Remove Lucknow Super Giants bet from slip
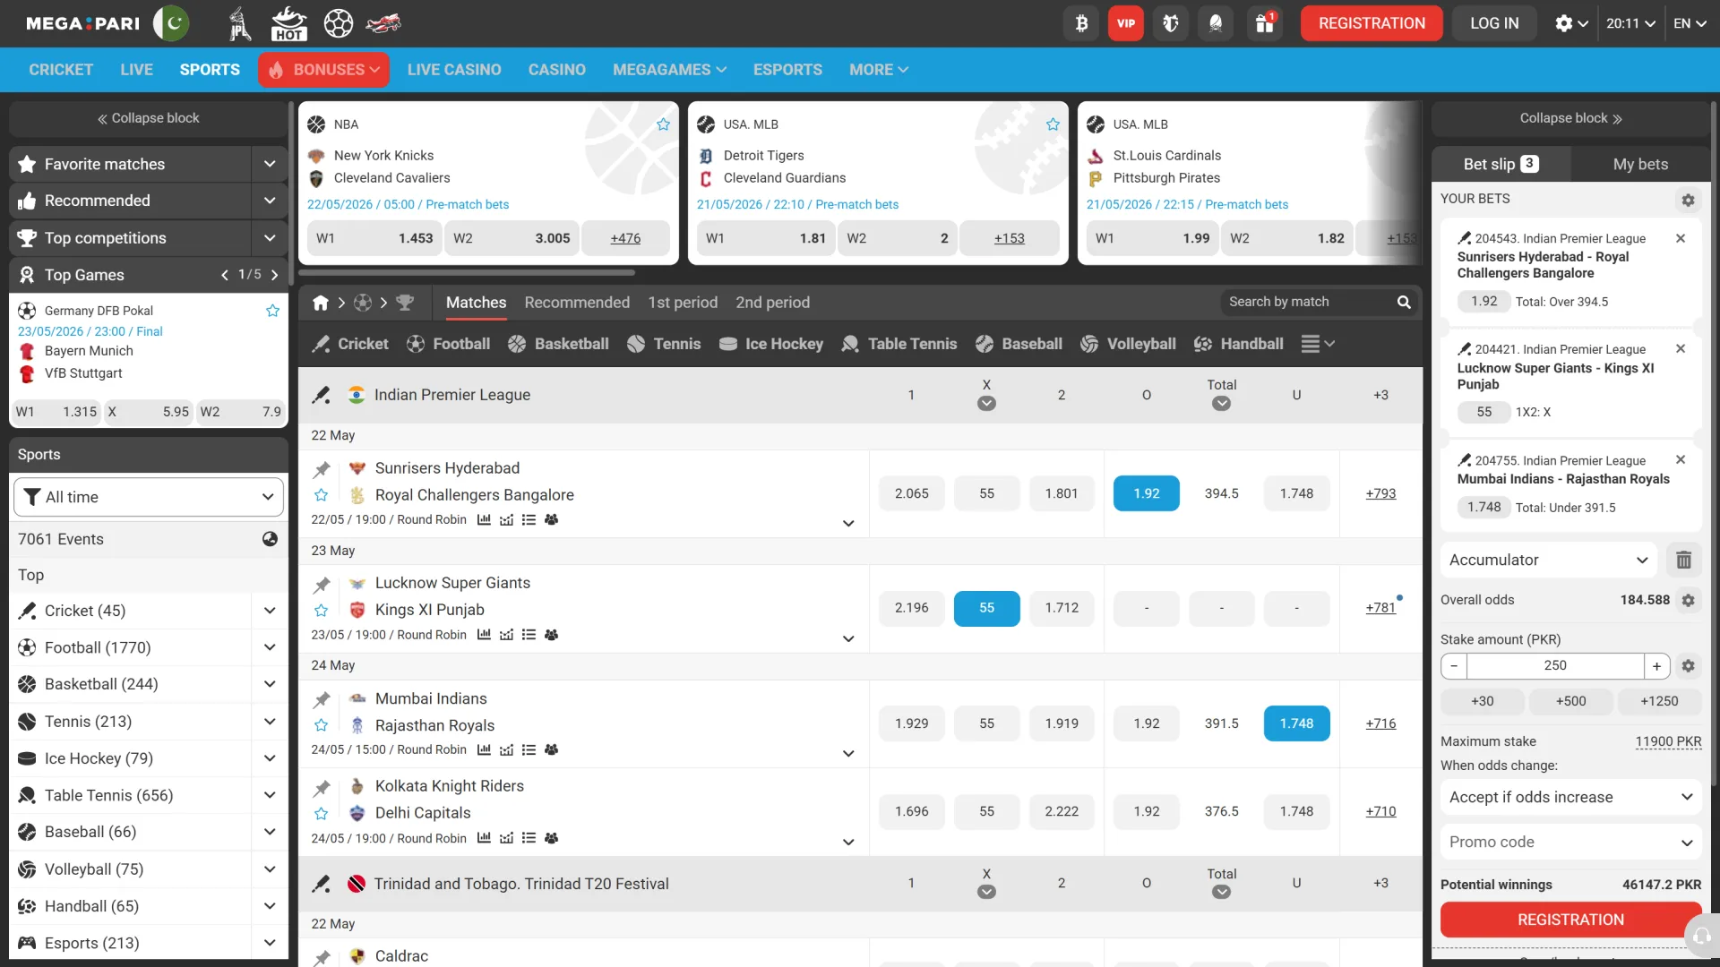This screenshot has width=1720, height=967. [x=1681, y=348]
